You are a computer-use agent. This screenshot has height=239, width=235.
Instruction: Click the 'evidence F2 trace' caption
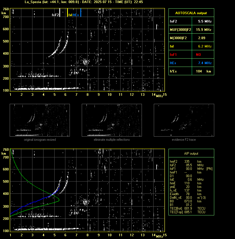[x=184, y=140]
